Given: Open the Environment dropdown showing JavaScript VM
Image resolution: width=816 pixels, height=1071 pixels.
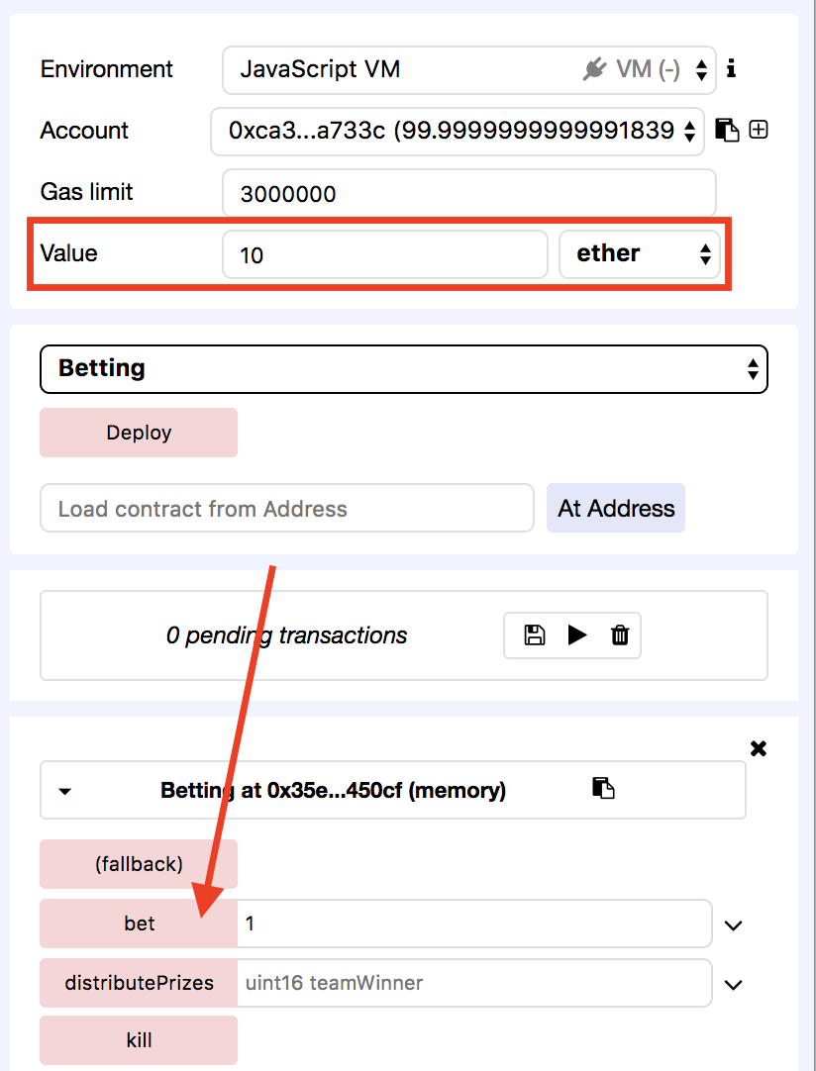Looking at the screenshot, I should click(x=468, y=69).
